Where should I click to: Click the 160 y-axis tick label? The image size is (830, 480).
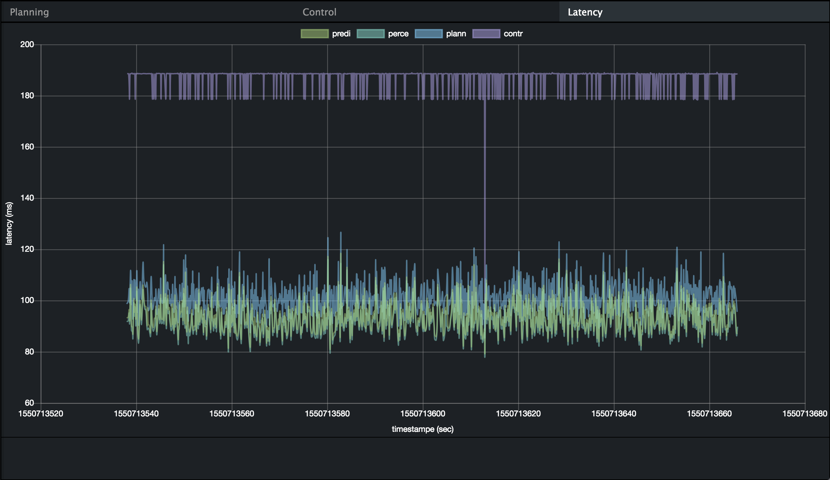[27, 147]
